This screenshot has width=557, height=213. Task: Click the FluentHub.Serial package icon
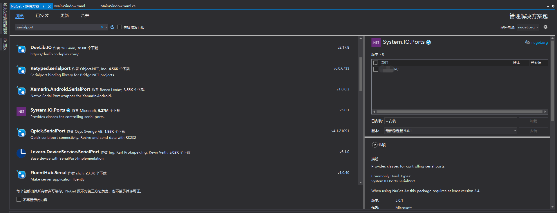click(21, 174)
